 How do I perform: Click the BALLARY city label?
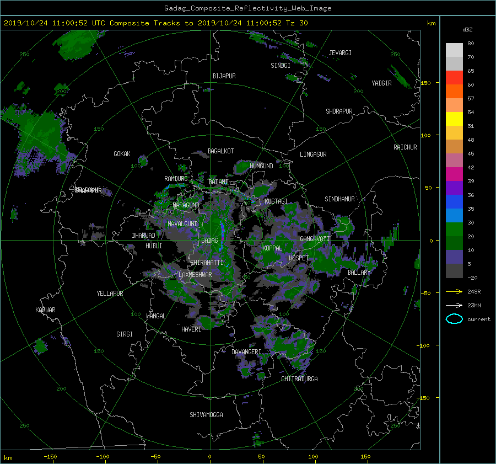[359, 273]
